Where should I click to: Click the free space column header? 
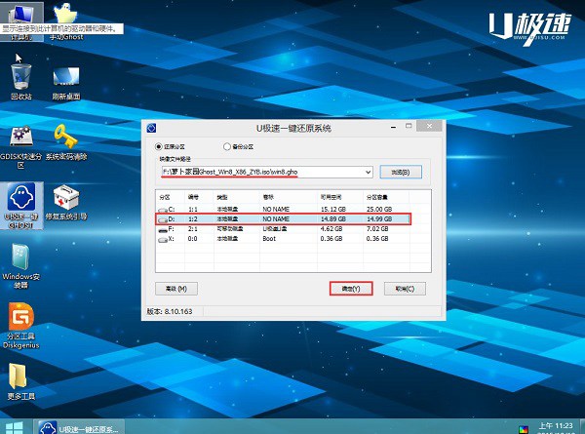tap(340, 197)
